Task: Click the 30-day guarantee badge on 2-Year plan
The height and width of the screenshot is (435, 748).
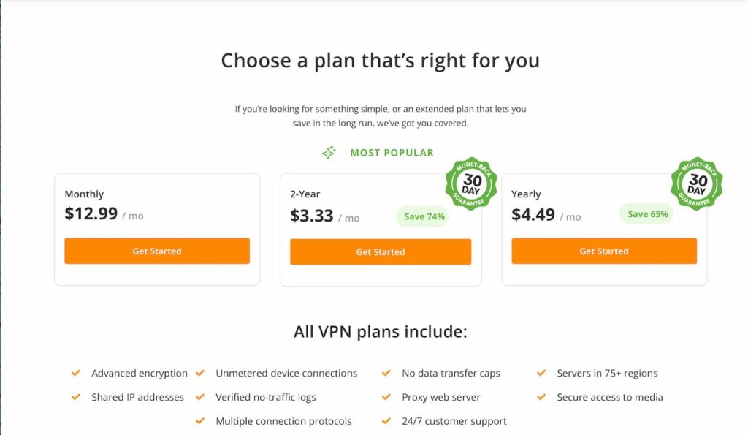Action: [x=471, y=184]
